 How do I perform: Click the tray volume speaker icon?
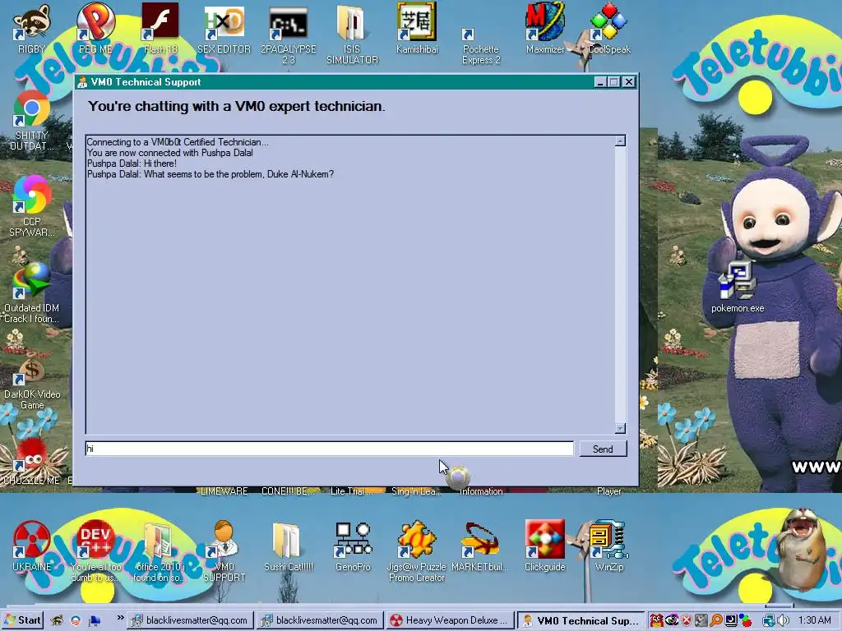[x=783, y=620]
